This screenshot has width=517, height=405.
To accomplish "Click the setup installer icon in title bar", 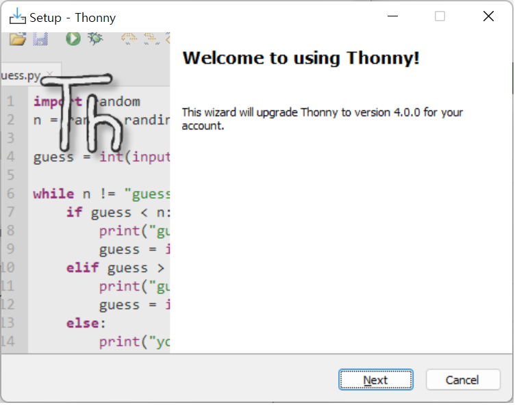I will pos(18,16).
